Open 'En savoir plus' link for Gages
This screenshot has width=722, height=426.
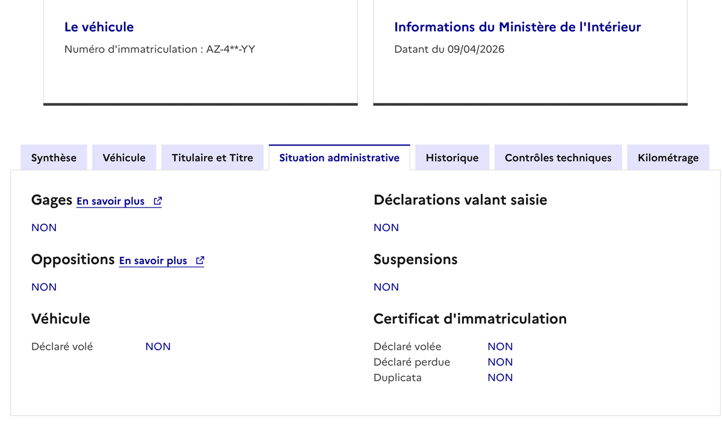click(x=111, y=202)
